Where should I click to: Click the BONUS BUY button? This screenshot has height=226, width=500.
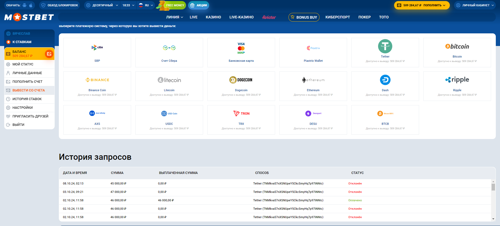tap(304, 17)
